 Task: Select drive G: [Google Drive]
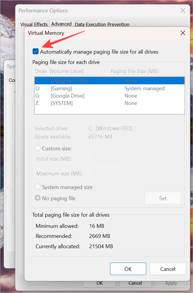tap(88, 96)
